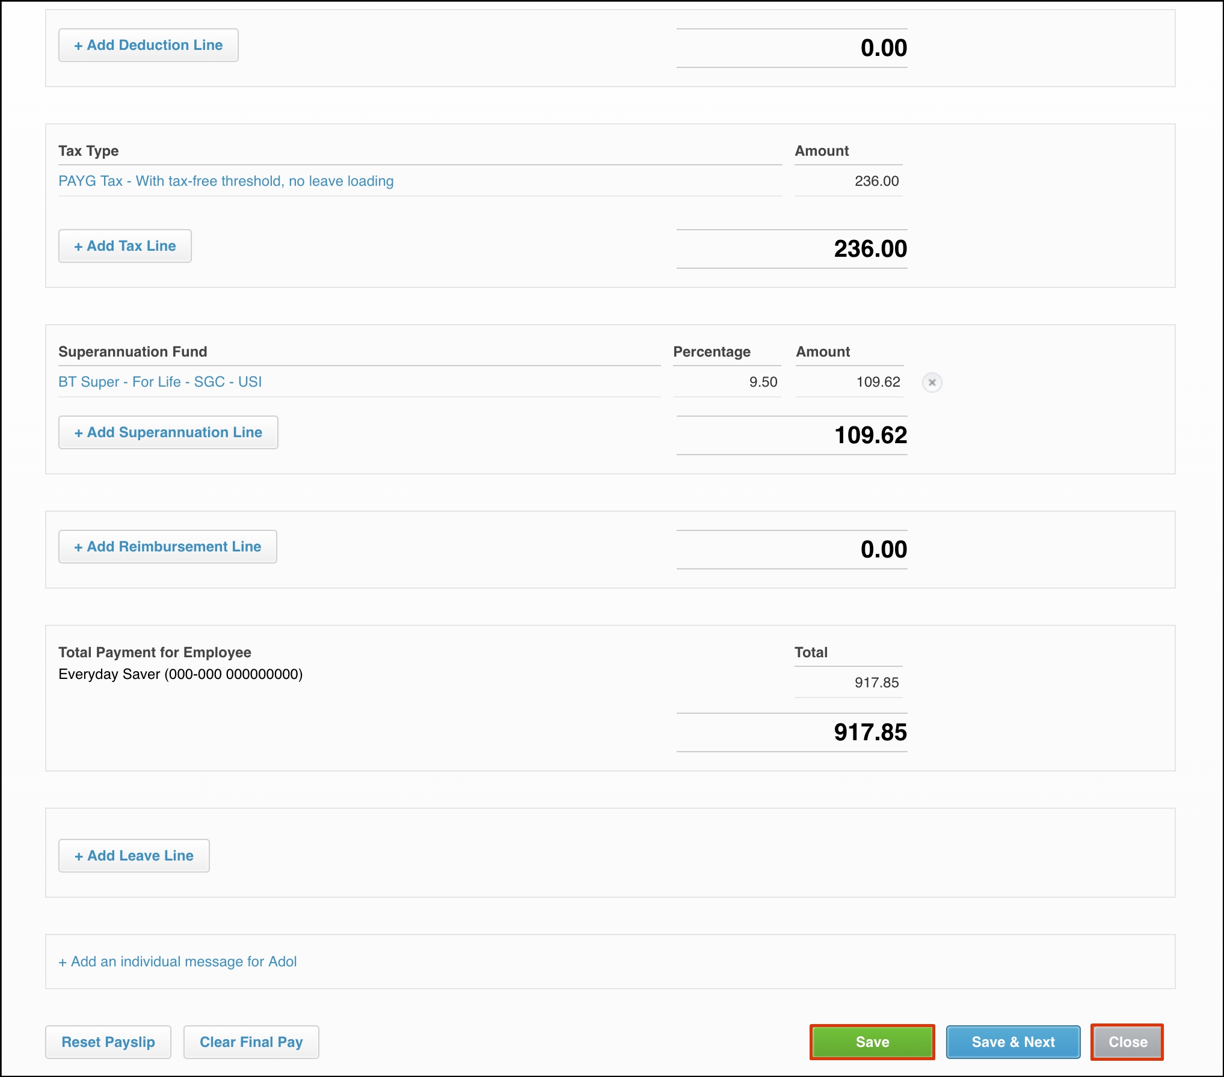Click Add Deduction Line

pos(148,44)
